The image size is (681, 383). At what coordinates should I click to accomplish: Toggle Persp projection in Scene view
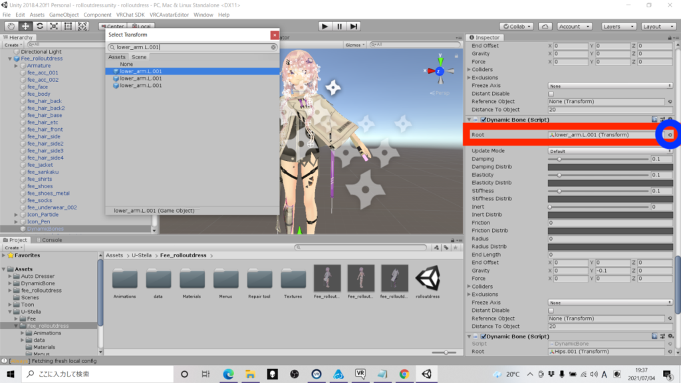[x=440, y=93]
